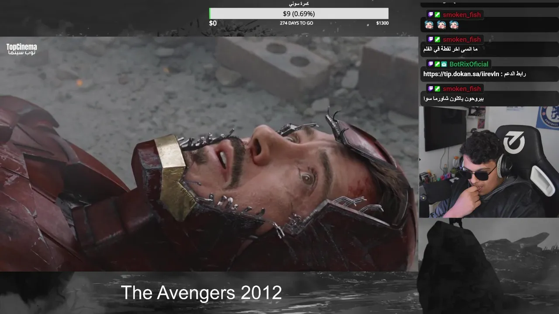559x314 pixels.
Task: Click the BotRix bot badge beside BotRixOficial
Action: coord(444,64)
